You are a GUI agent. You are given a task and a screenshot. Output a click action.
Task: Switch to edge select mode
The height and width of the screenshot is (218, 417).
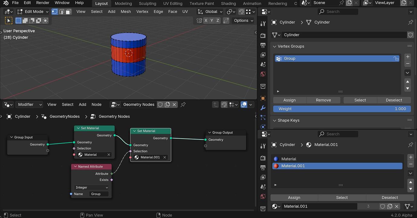(x=62, y=12)
